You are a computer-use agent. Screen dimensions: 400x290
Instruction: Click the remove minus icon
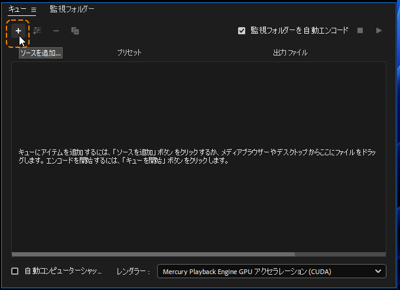[x=56, y=31]
